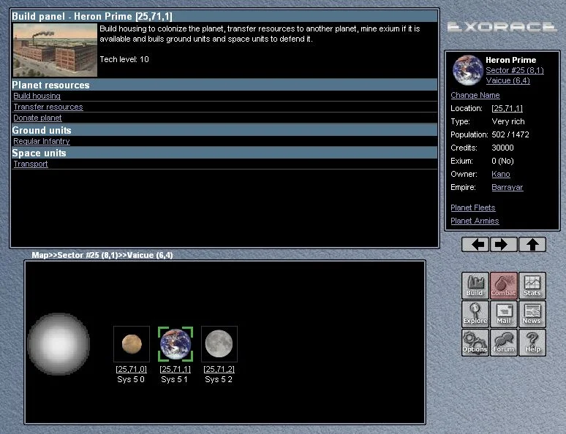This screenshot has height=434, width=566.
Task: Open the Combat icon button
Action: (503, 286)
